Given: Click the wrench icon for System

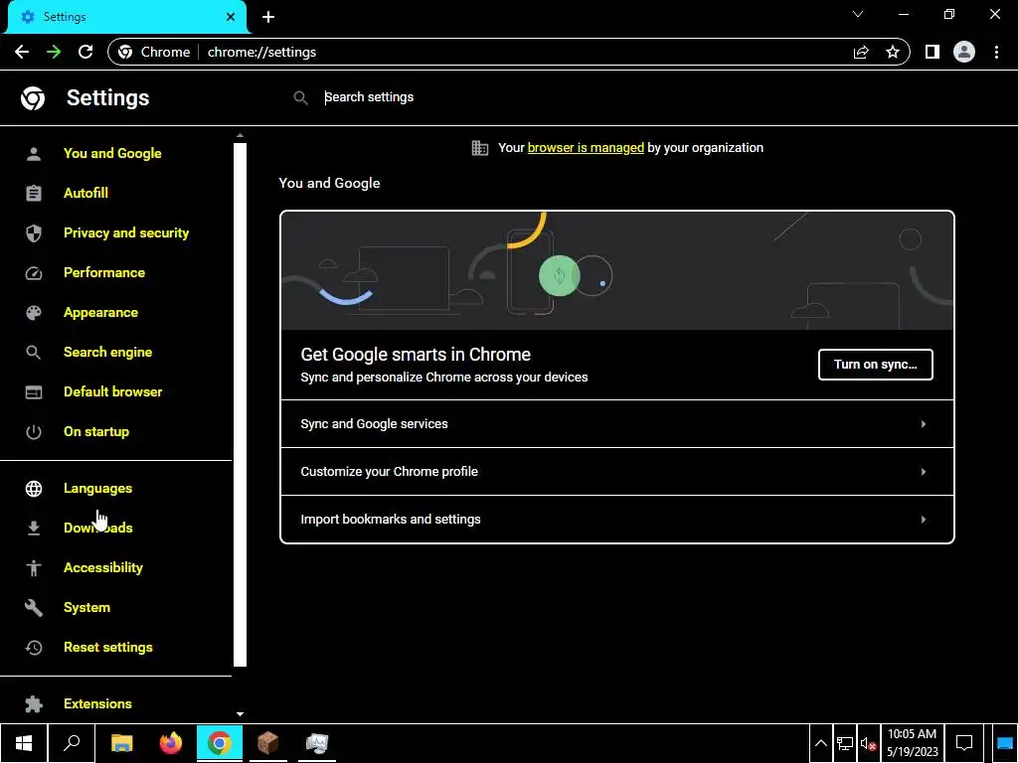Looking at the screenshot, I should point(34,608).
